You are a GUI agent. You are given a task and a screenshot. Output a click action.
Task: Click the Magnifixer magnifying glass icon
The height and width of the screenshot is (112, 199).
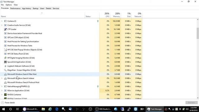pos(5,70)
